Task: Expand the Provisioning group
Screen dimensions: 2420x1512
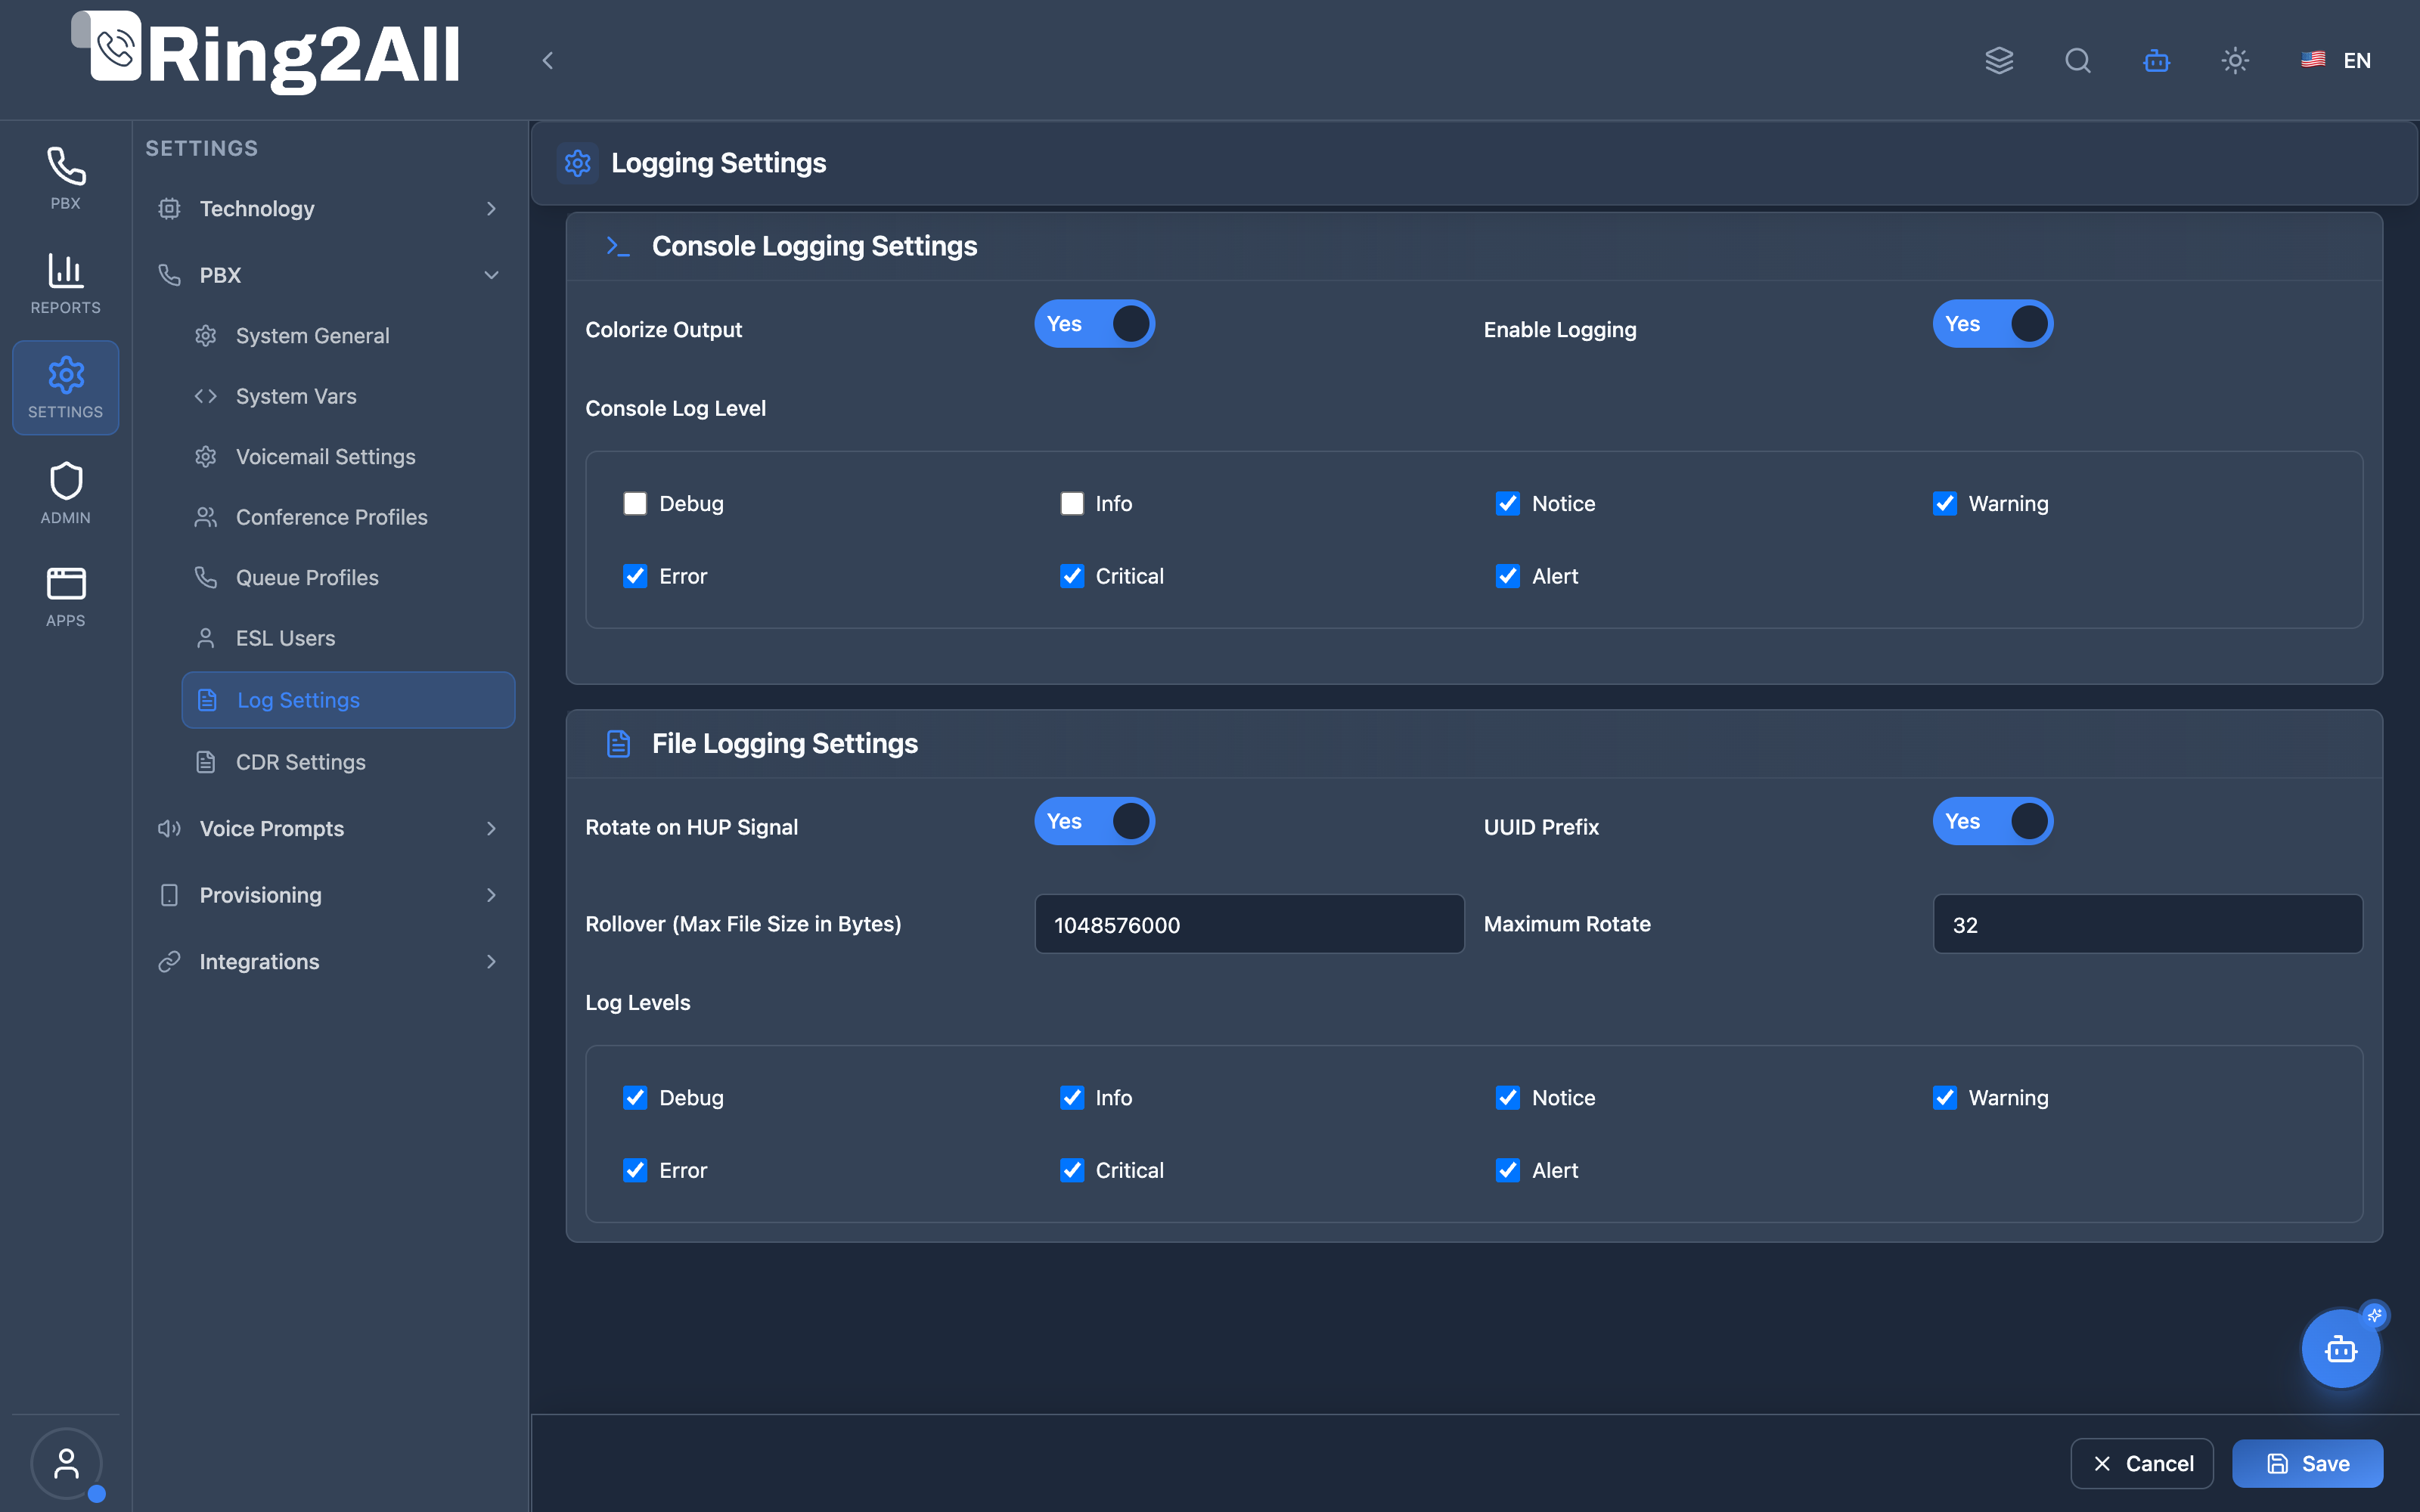Action: pos(329,895)
